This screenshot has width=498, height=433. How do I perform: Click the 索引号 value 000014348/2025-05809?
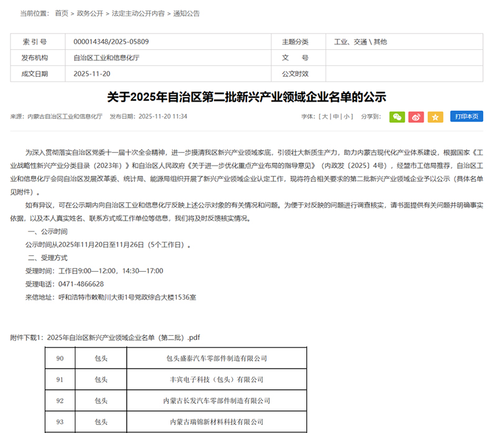(111, 42)
